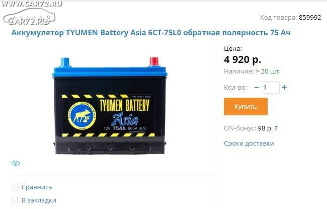Screen dimensions: 327x209
Task: Click the availability > 20 шт. text
Action: click(x=268, y=71)
